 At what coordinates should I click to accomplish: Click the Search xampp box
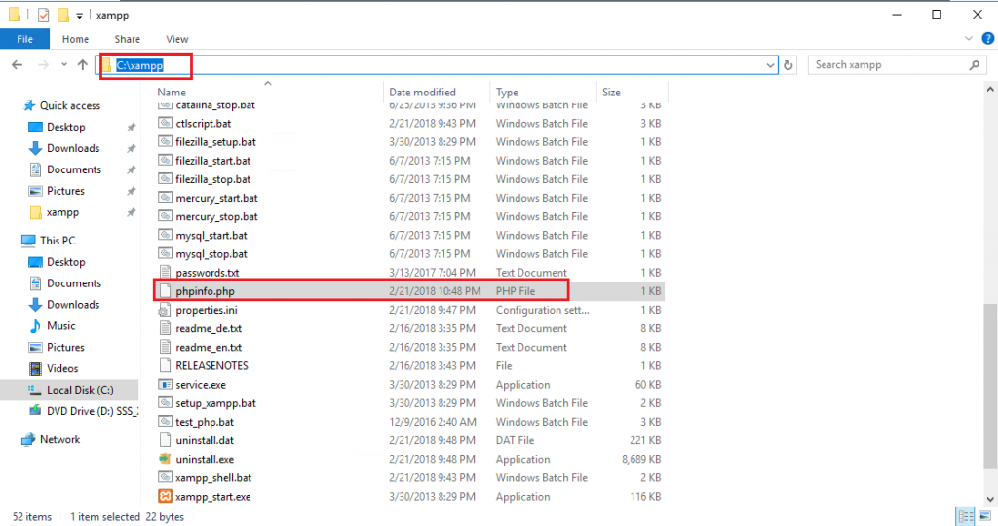coord(896,65)
